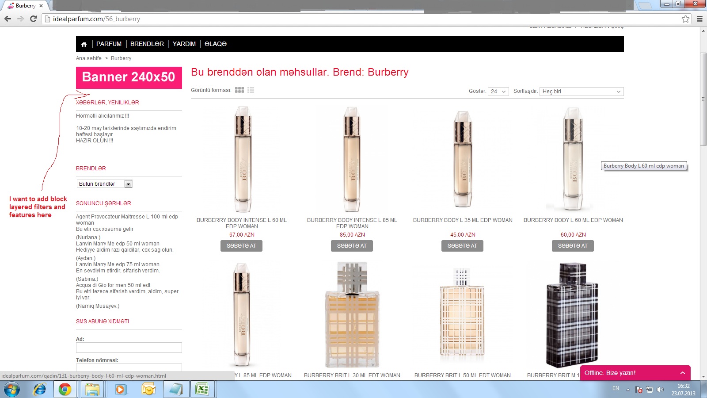Open Excel from the taskbar
707x398 pixels.
click(202, 390)
